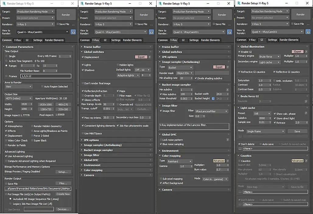Open Settings tab in third window
This screenshot has width=313, height=214.
[x=194, y=40]
